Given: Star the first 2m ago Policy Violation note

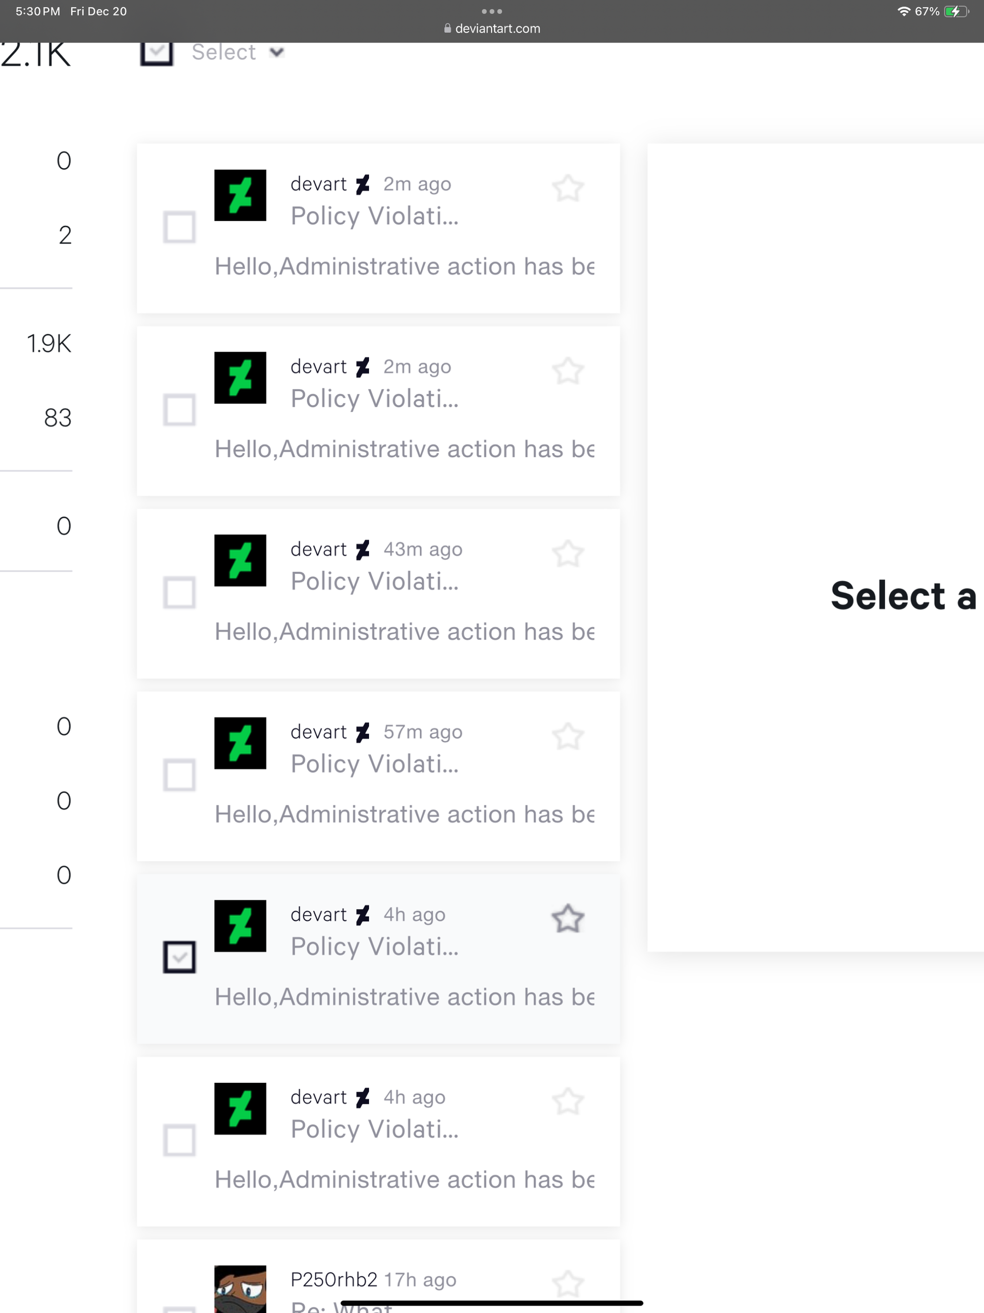Looking at the screenshot, I should (568, 188).
